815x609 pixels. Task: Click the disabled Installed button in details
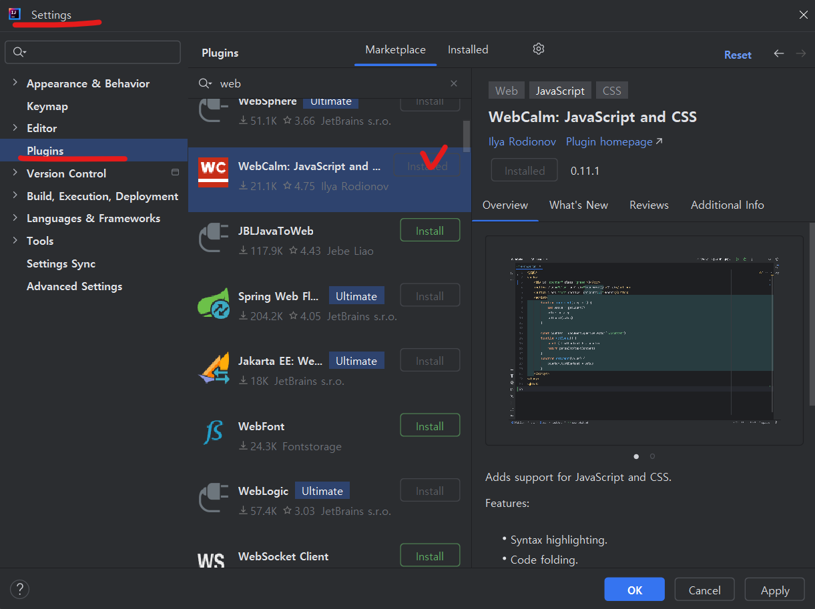pyautogui.click(x=525, y=170)
